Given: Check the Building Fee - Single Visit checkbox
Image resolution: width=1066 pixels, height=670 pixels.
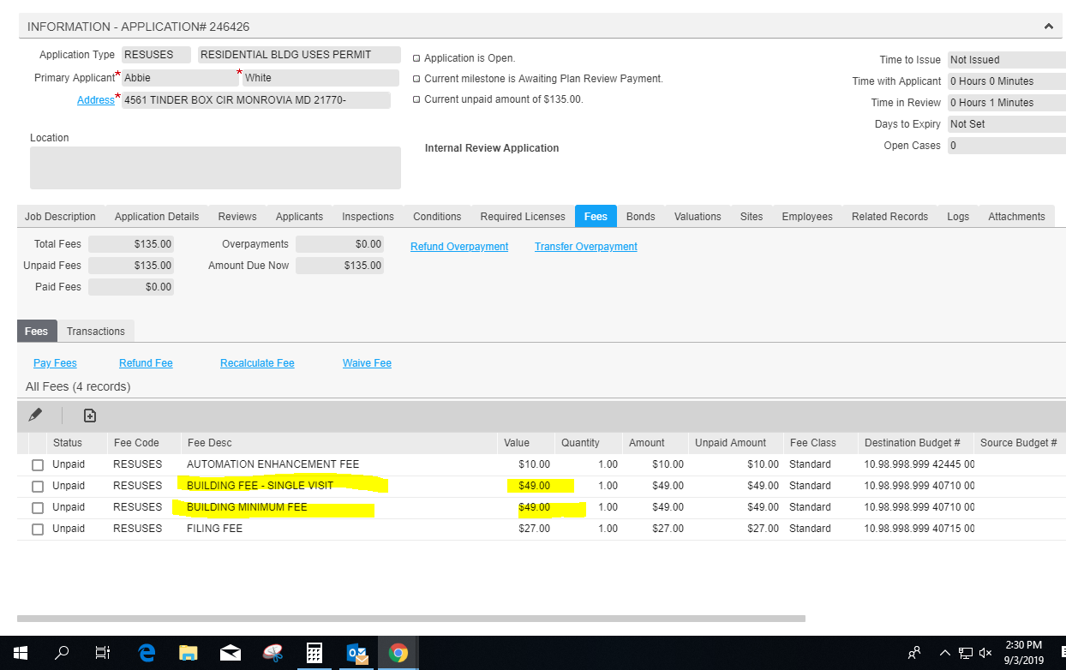Looking at the screenshot, I should click(37, 487).
